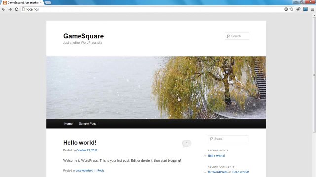Open the GameSquare site title link
316x177 pixels.
click(x=83, y=36)
